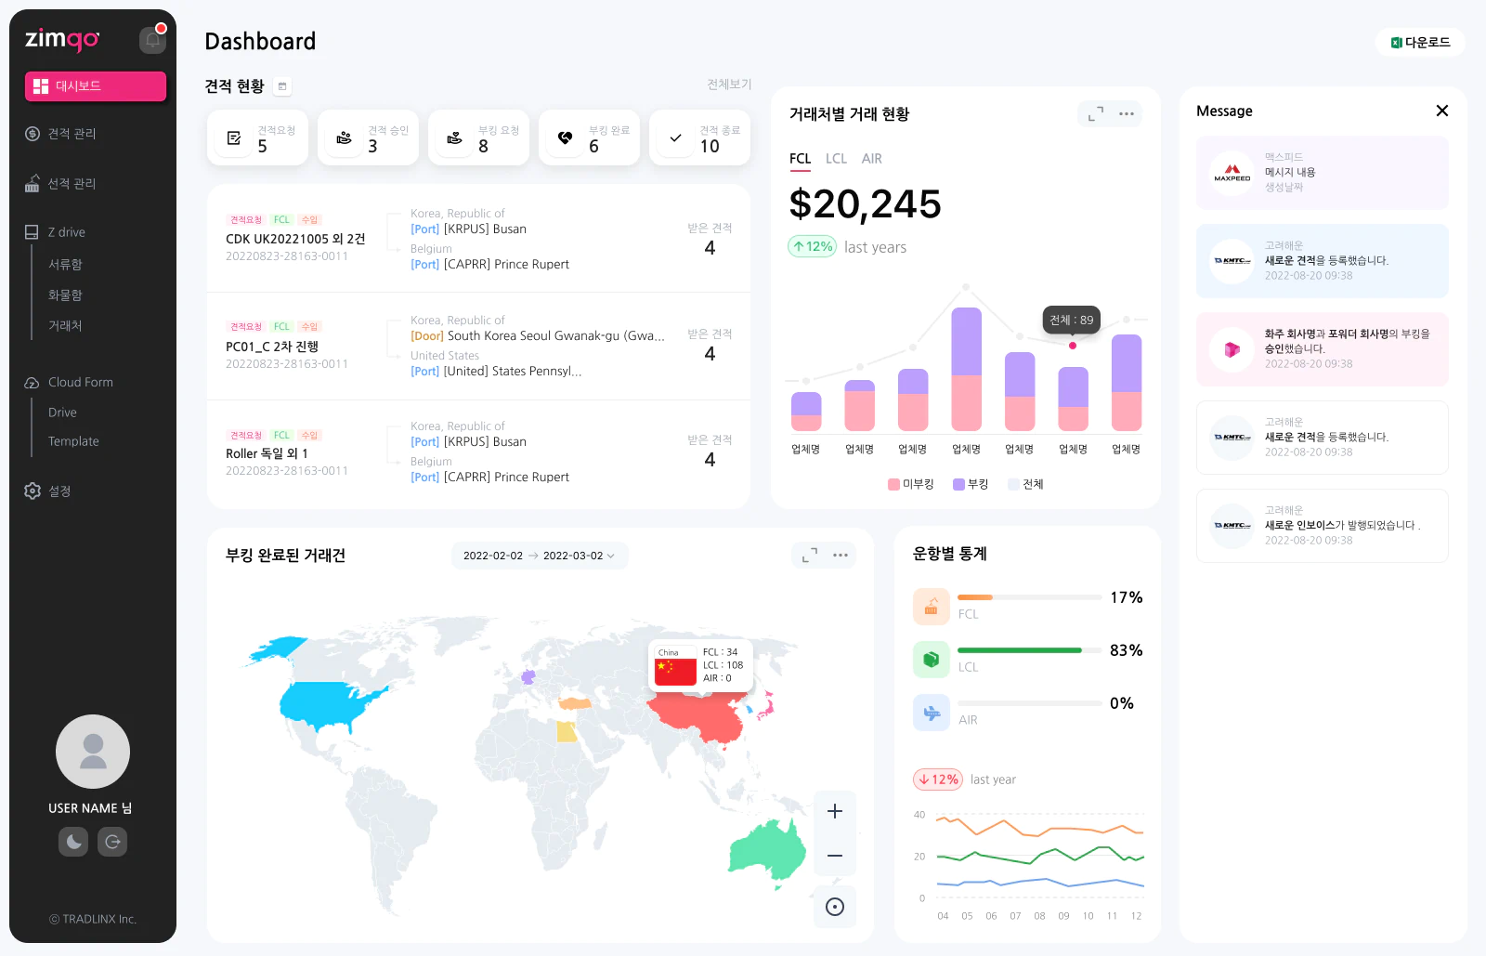This screenshot has height=956, width=1486.
Task: Click the calendar icon next to 견적 현황
Action: (x=281, y=85)
